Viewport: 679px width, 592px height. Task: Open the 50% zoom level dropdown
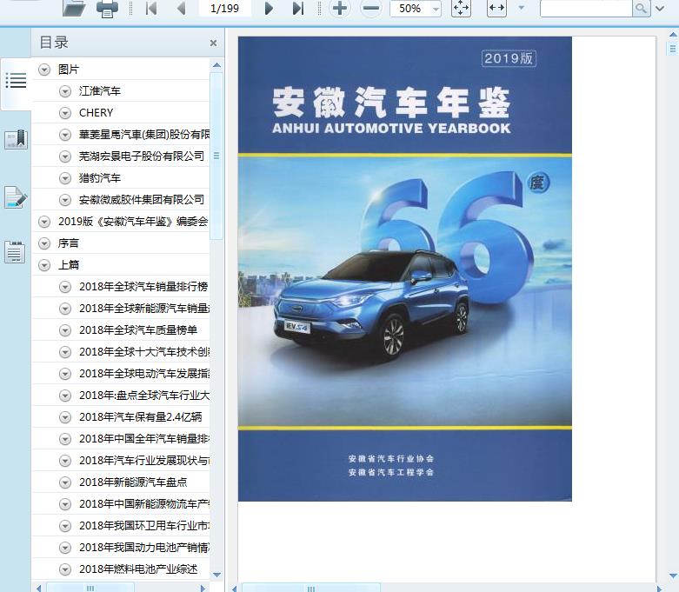pyautogui.click(x=435, y=9)
